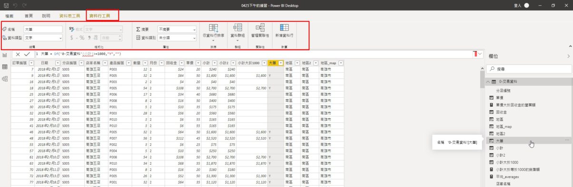Open filter dropdown on 日期 column header
Screen dimensions: 573x187
point(58,63)
